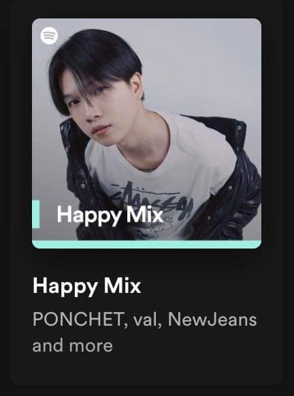The height and width of the screenshot is (396, 294).
Task: Select the PONCHET artist name
Action: pyautogui.click(x=78, y=320)
